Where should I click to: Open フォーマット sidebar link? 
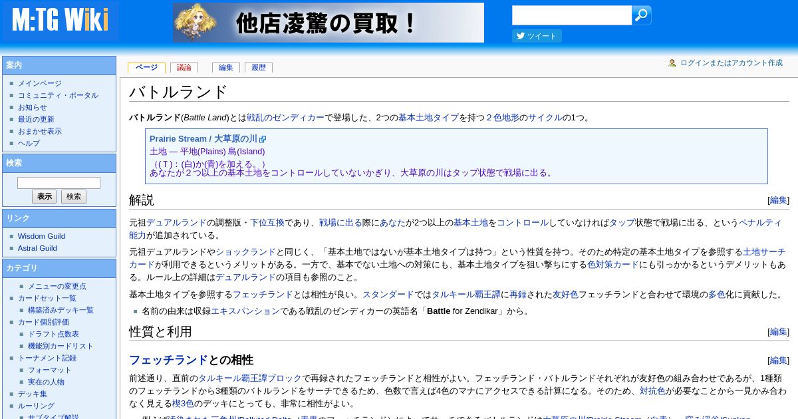(50, 370)
